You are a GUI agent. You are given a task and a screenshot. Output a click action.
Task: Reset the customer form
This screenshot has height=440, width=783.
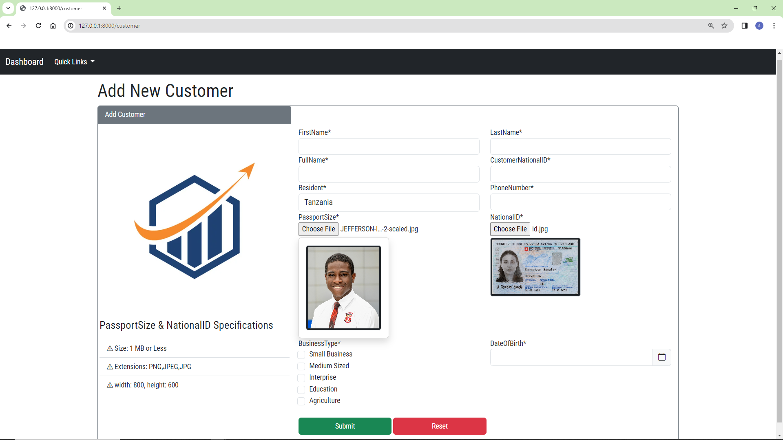point(440,426)
